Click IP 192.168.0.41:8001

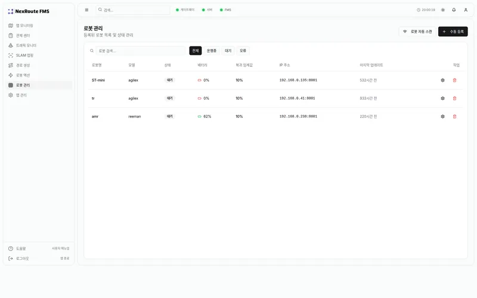pyautogui.click(x=297, y=98)
